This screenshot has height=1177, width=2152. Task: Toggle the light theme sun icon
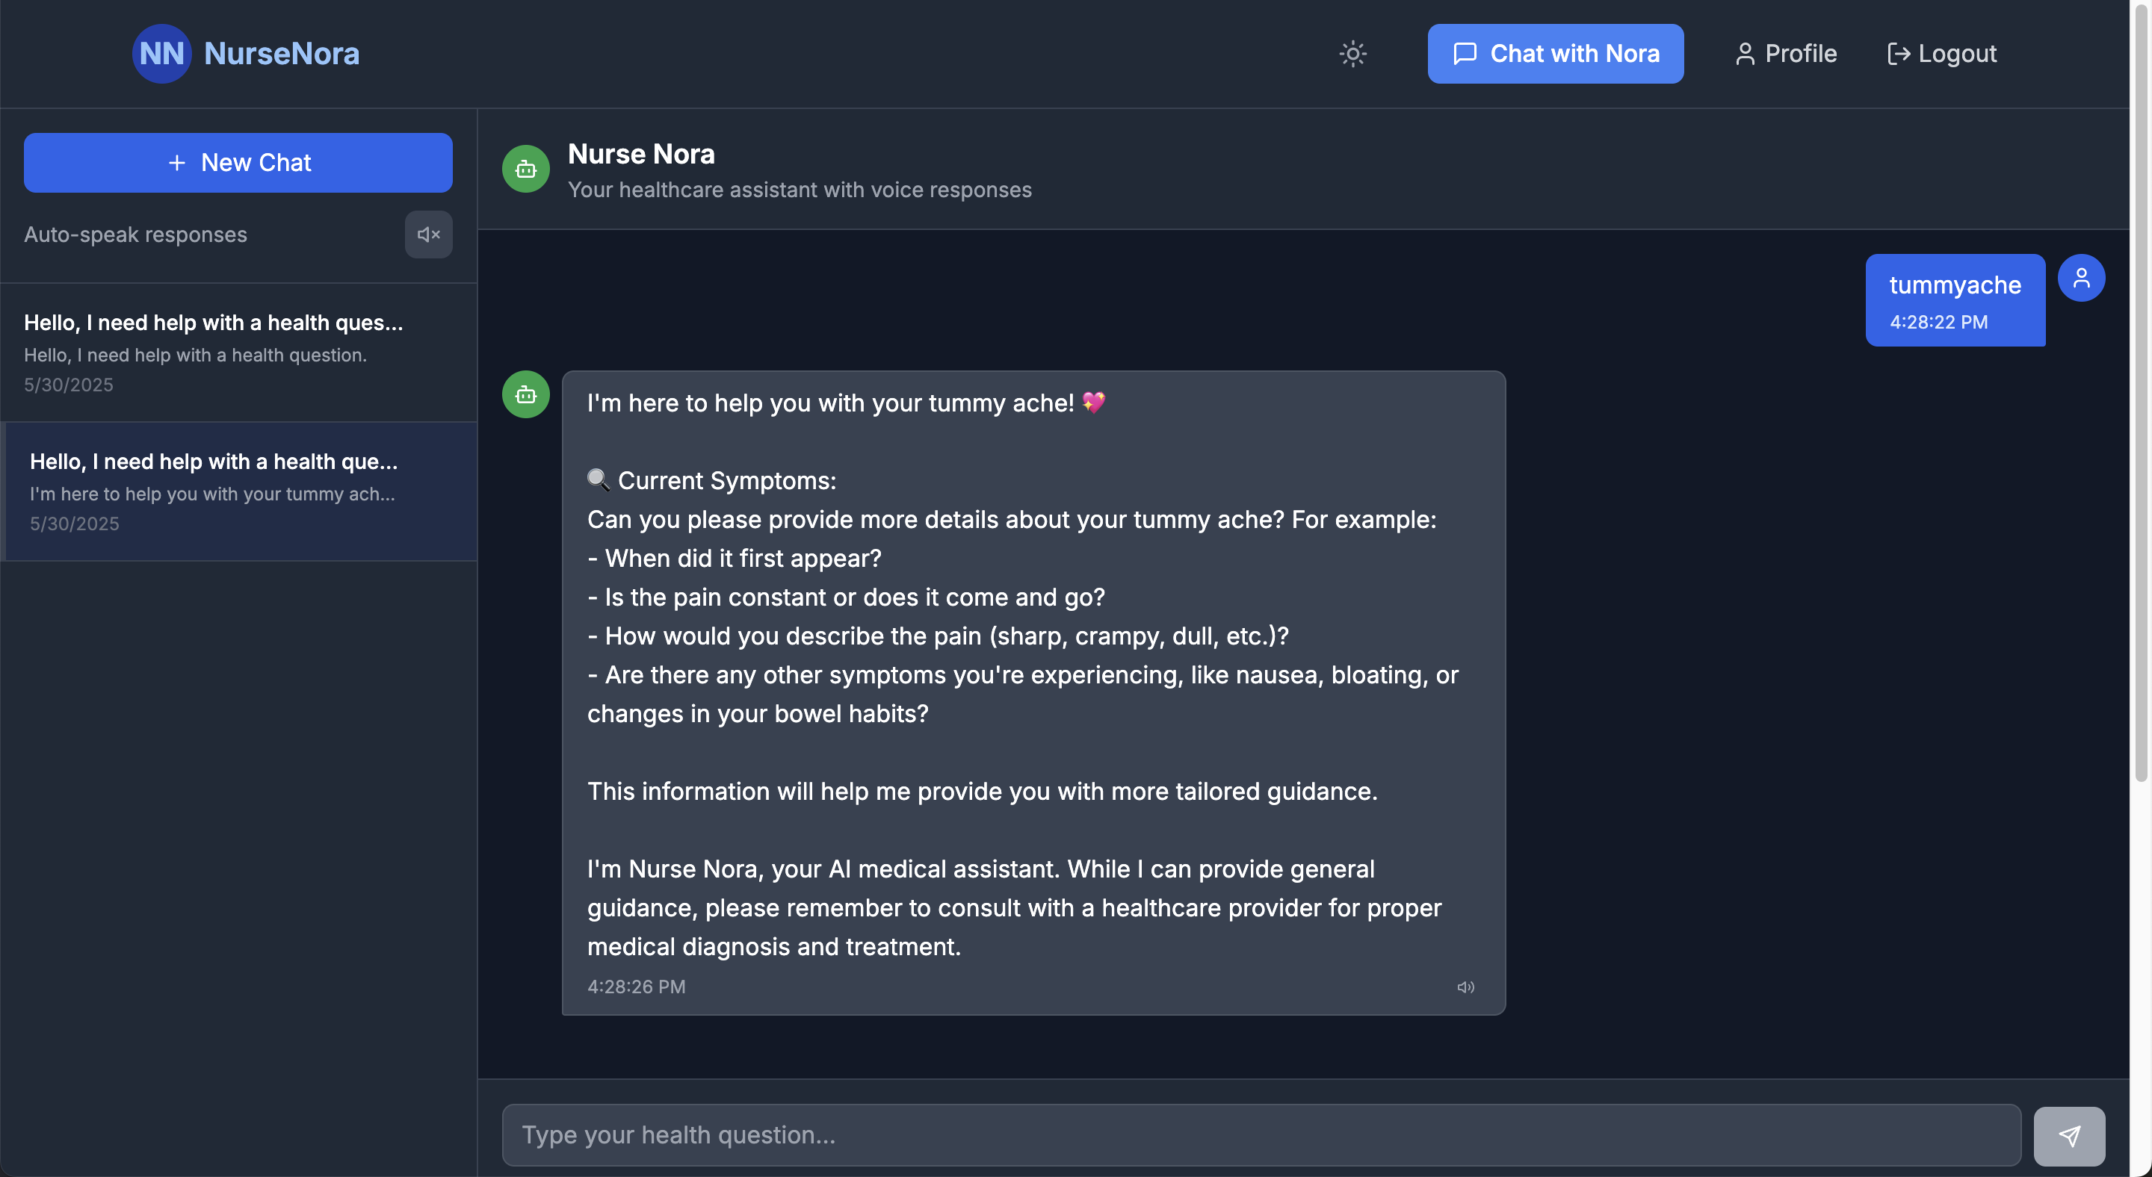[1352, 54]
